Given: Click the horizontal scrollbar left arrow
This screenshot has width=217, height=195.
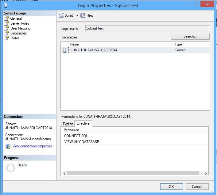Looking at the screenshot, I should [x=64, y=173].
